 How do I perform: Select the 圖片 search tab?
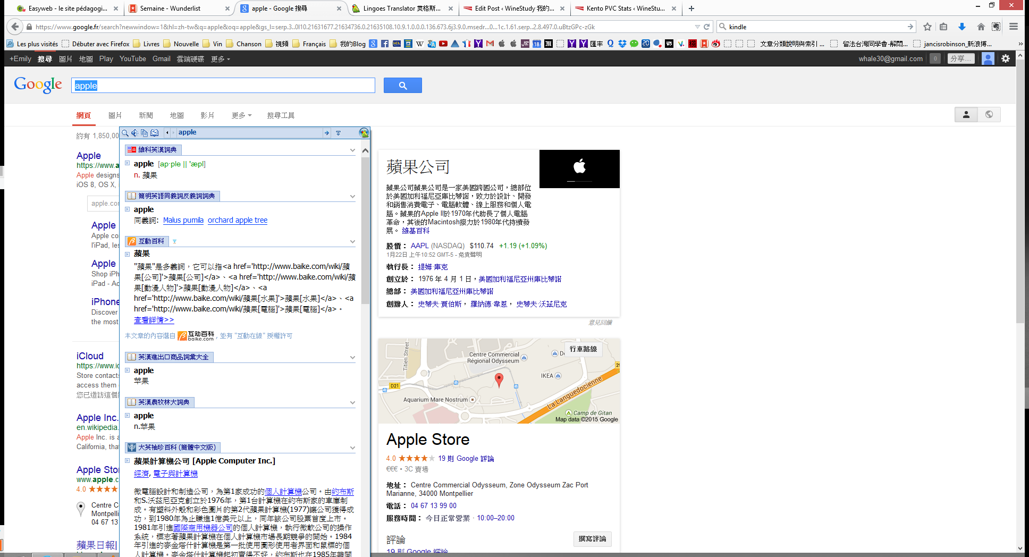tap(115, 115)
